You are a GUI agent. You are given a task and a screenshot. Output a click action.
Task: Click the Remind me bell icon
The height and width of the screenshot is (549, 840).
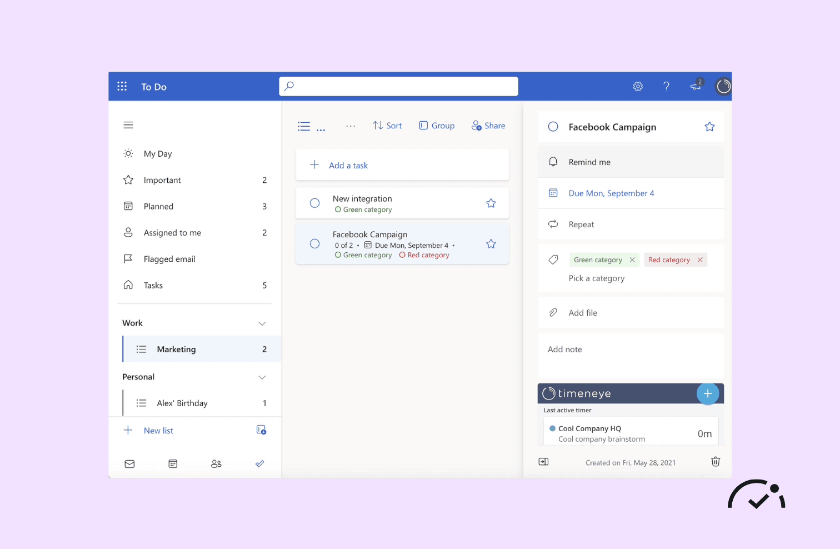[553, 162]
